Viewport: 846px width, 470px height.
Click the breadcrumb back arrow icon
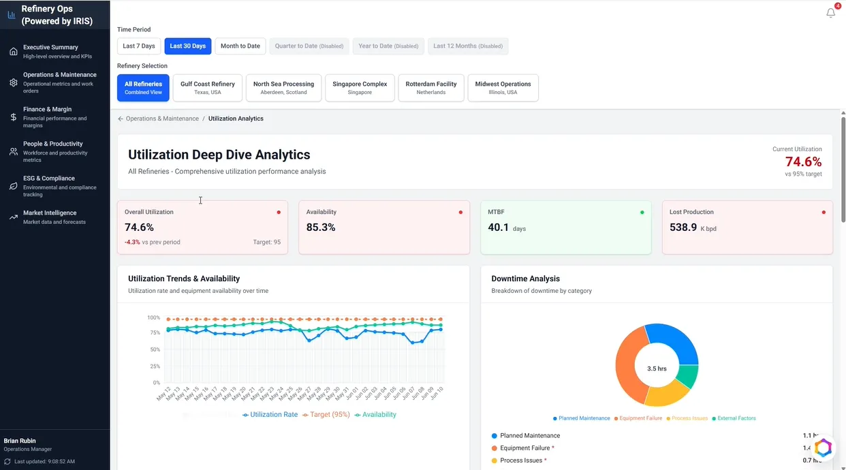point(121,119)
